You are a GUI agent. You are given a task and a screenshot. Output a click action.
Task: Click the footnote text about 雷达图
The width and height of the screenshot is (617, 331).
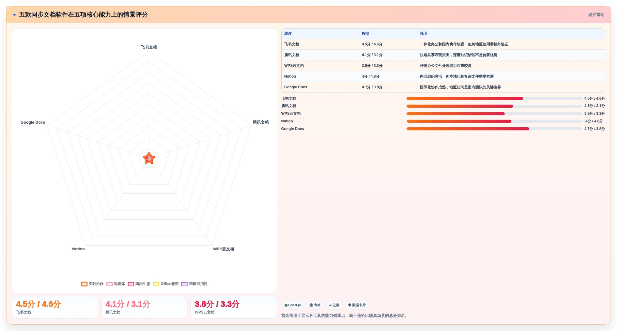click(345, 316)
